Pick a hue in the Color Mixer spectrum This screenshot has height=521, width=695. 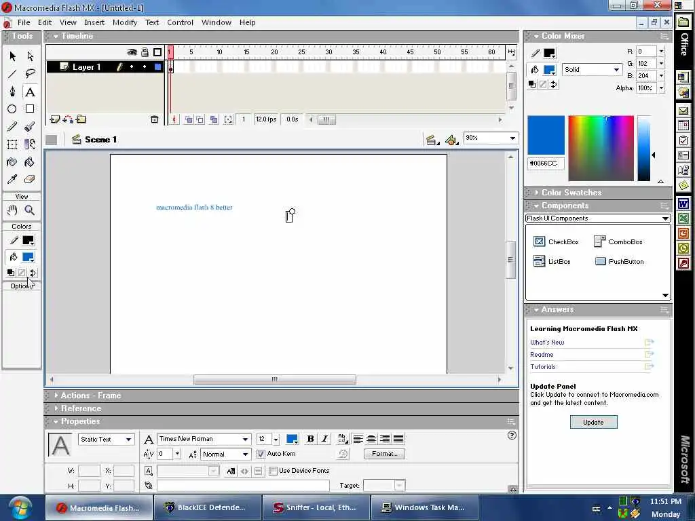[x=601, y=149]
